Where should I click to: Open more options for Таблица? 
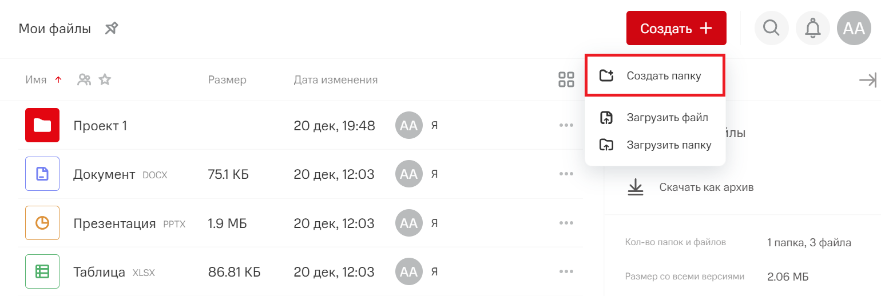point(566,271)
